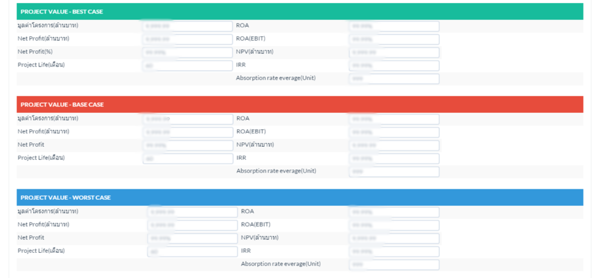Click the Best Case มูลค่าโครงการ input field
599x278 pixels.
click(x=188, y=26)
